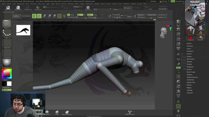This screenshot has width=209, height=117.
Task: Expand the FiberMesh section
Action: [x=190, y=51]
